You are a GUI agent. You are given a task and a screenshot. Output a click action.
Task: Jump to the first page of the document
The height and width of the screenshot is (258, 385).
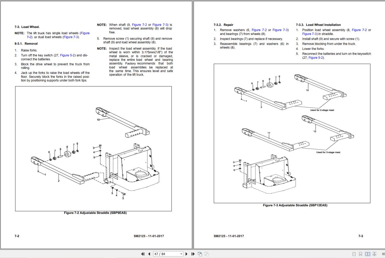tap(143, 254)
